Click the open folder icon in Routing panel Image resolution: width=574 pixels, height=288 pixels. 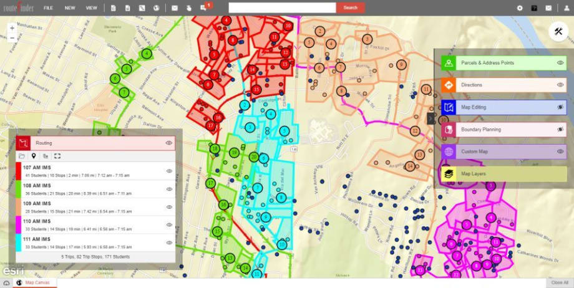click(x=22, y=156)
